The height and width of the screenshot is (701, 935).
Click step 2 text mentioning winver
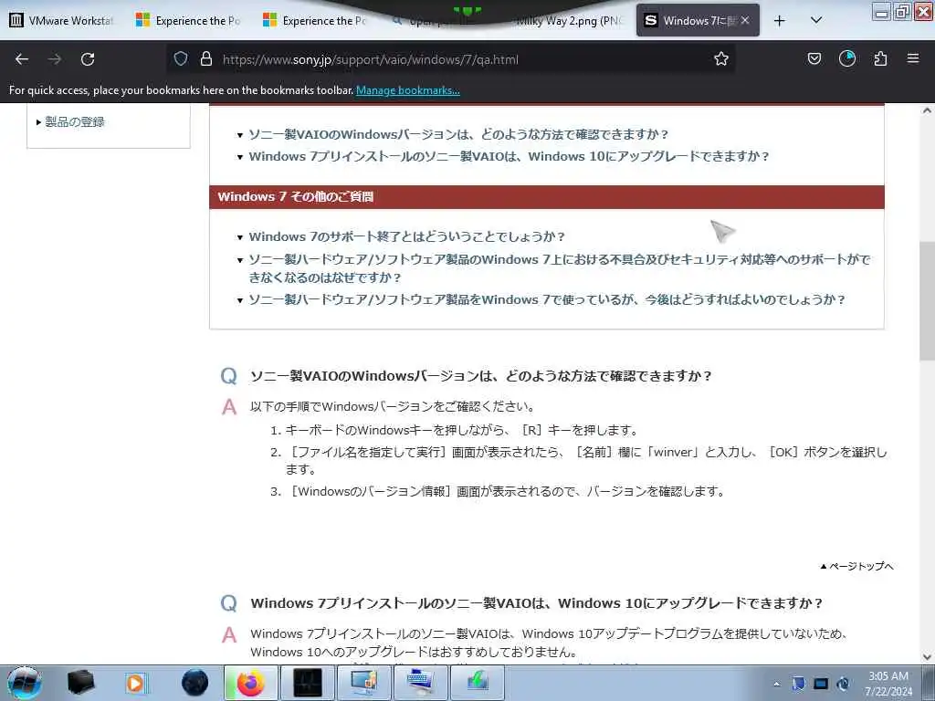point(585,460)
